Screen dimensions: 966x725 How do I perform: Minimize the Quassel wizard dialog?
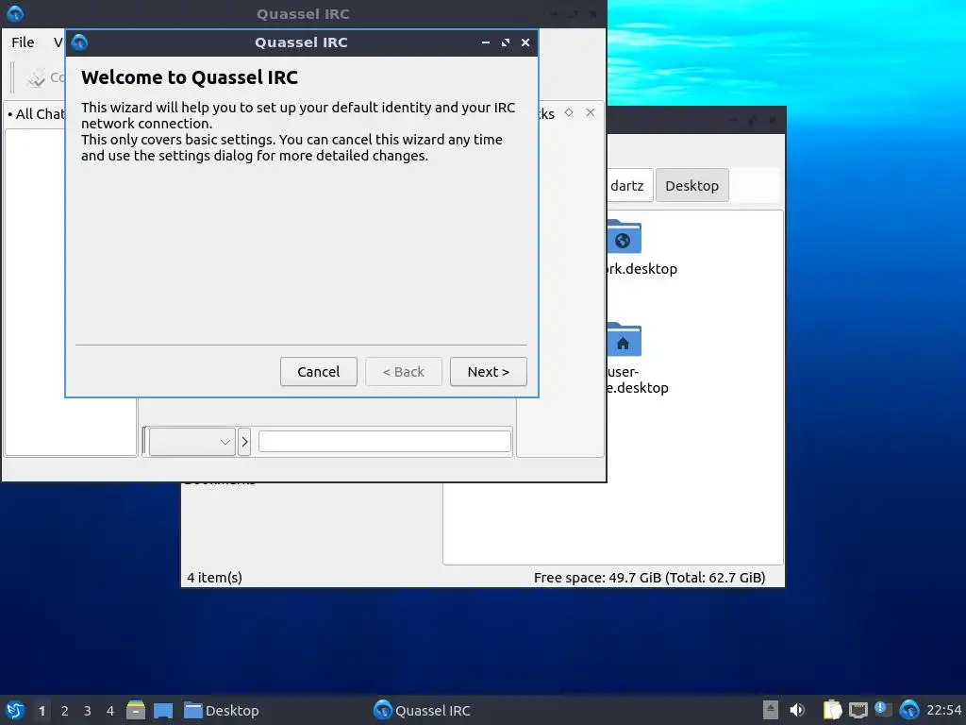click(x=486, y=42)
